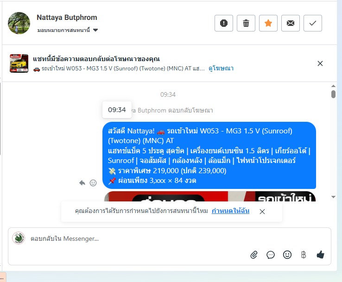
Task: Click the แชทนี้มีข้อความตอบกลับต่อโฆษณาของคุณ heading
Action: coord(96,59)
